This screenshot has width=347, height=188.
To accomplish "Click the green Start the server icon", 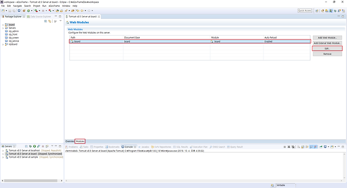I will [34, 146].
